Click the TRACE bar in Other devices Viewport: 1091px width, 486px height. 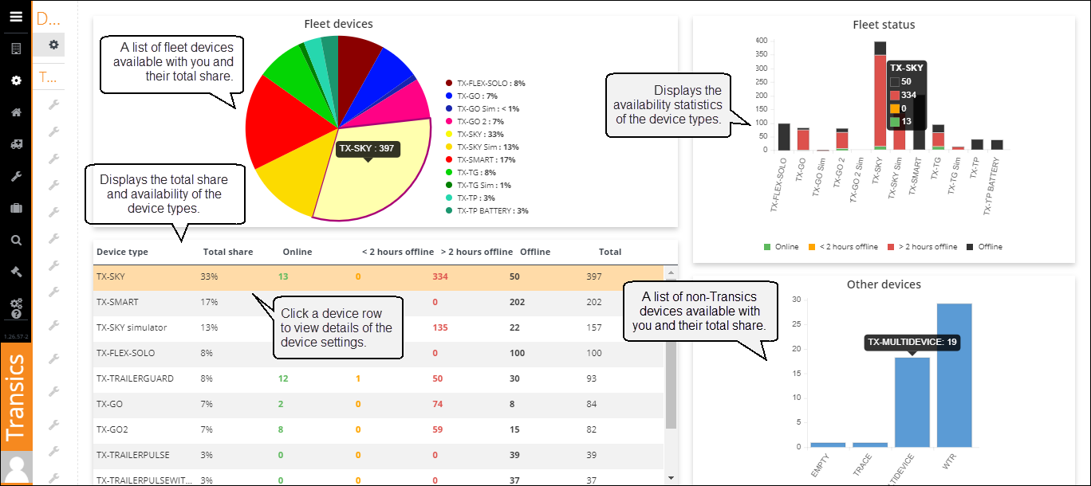tap(870, 445)
